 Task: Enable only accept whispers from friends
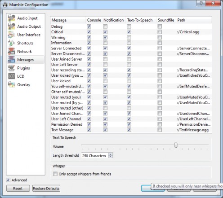tap(55, 174)
